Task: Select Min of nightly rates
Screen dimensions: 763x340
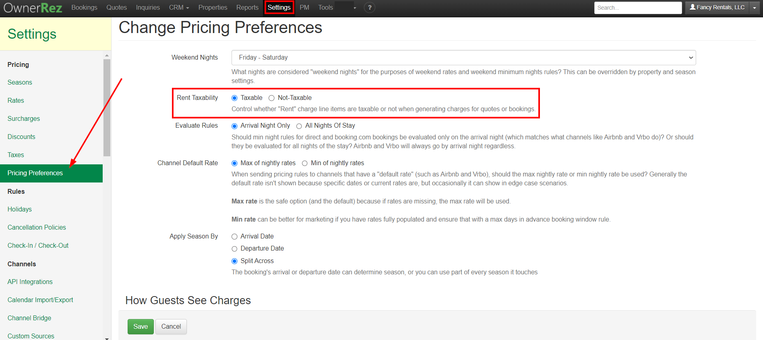Action: (x=305, y=163)
